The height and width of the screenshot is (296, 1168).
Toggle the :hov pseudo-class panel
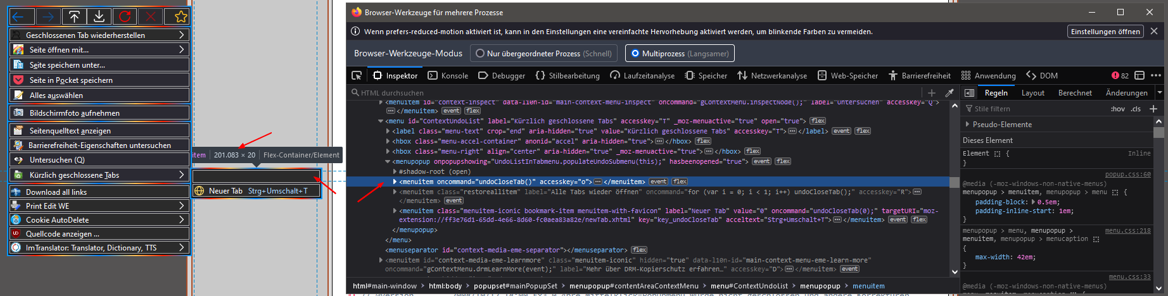tap(1117, 109)
